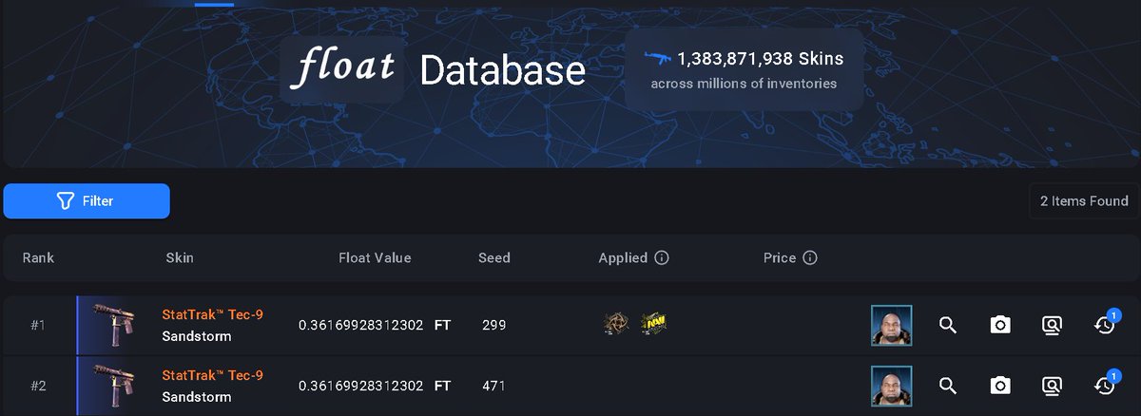Open the Filter button
1141x416 pixels.
click(87, 201)
